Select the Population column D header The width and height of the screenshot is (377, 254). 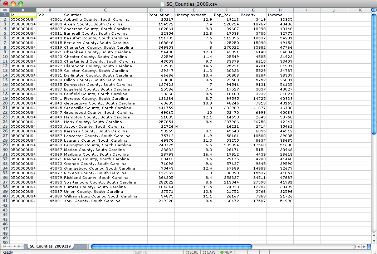click(161, 10)
